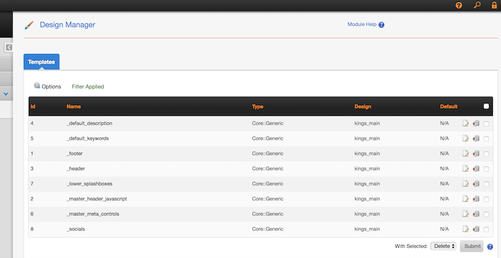Viewport: 501px width, 258px height.
Task: Open the With Selected Delete dropdown
Action: 443,246
